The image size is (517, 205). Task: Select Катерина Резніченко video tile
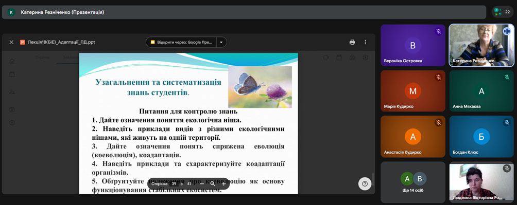[481, 45]
